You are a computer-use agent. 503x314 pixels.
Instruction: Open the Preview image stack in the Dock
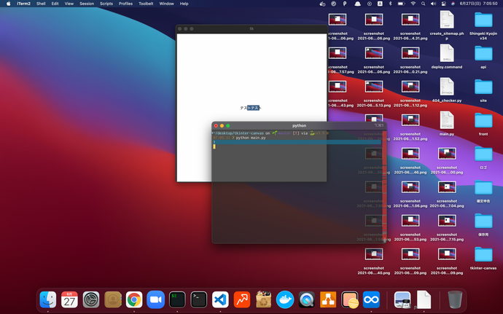pyautogui.click(x=402, y=299)
